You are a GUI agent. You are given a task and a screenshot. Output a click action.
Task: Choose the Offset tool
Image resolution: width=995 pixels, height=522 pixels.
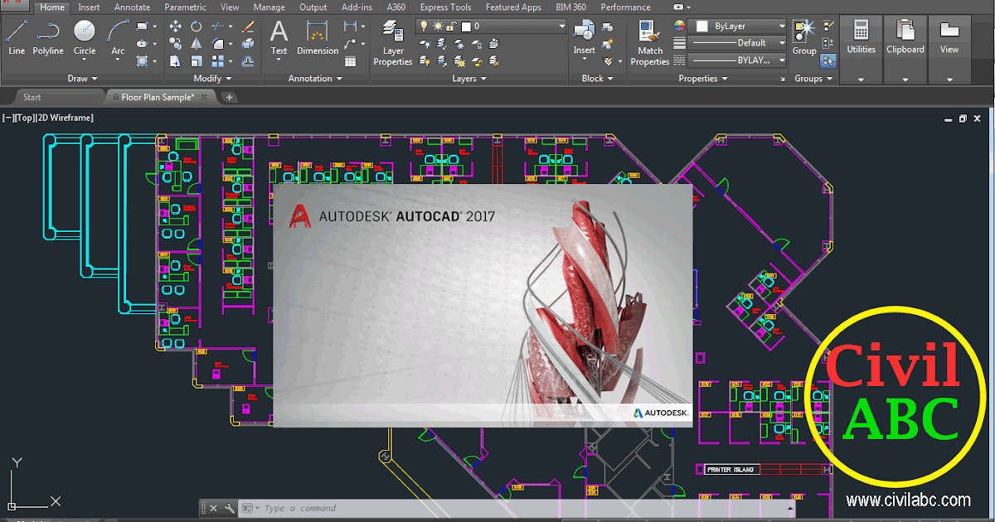248,61
